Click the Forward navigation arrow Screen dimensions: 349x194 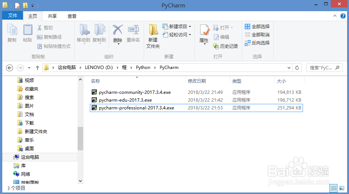(x=20, y=68)
